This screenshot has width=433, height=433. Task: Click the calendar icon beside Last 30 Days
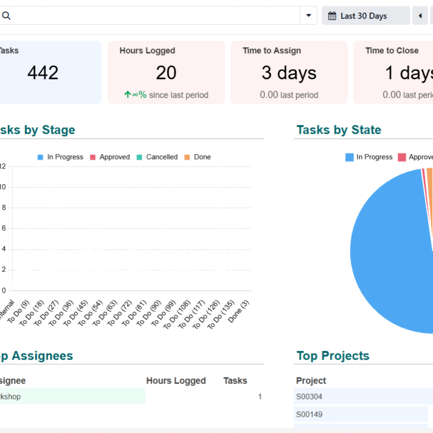click(332, 16)
